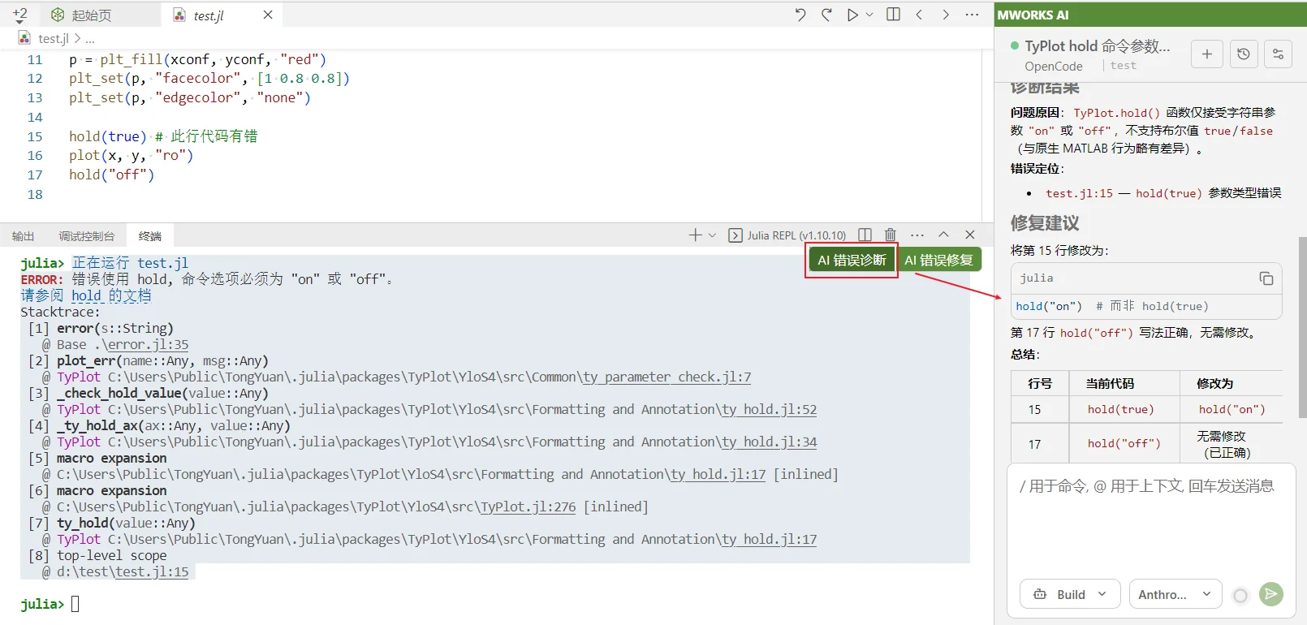Click the hold("on") code suggestion text
This screenshot has width=1307, height=625.
pos(1049,306)
